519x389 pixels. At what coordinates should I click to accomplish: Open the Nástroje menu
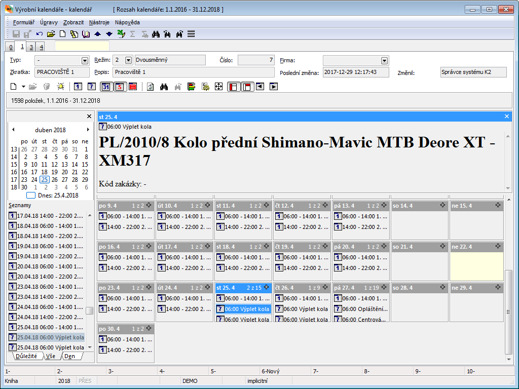tap(99, 22)
